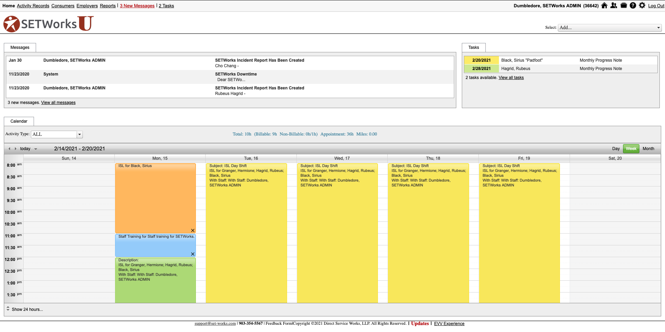The height and width of the screenshot is (332, 665).
Task: Open the 2 Tasks link in header
Action: pyautogui.click(x=166, y=6)
